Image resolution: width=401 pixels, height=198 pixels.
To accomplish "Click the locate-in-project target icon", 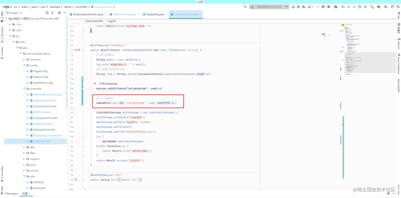I will coord(47,13).
